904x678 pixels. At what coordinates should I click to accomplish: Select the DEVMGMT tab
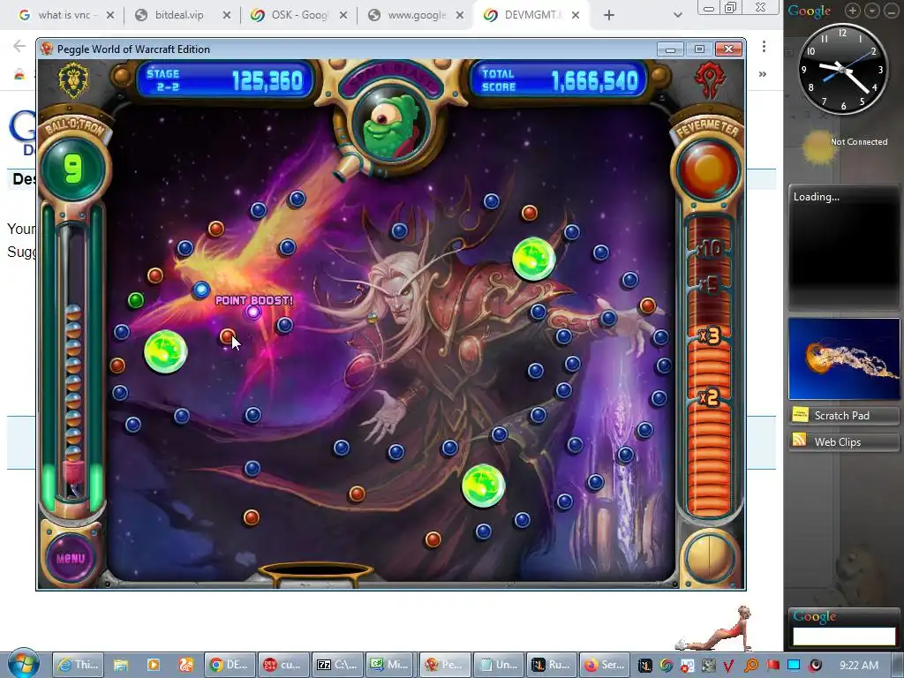(531, 15)
